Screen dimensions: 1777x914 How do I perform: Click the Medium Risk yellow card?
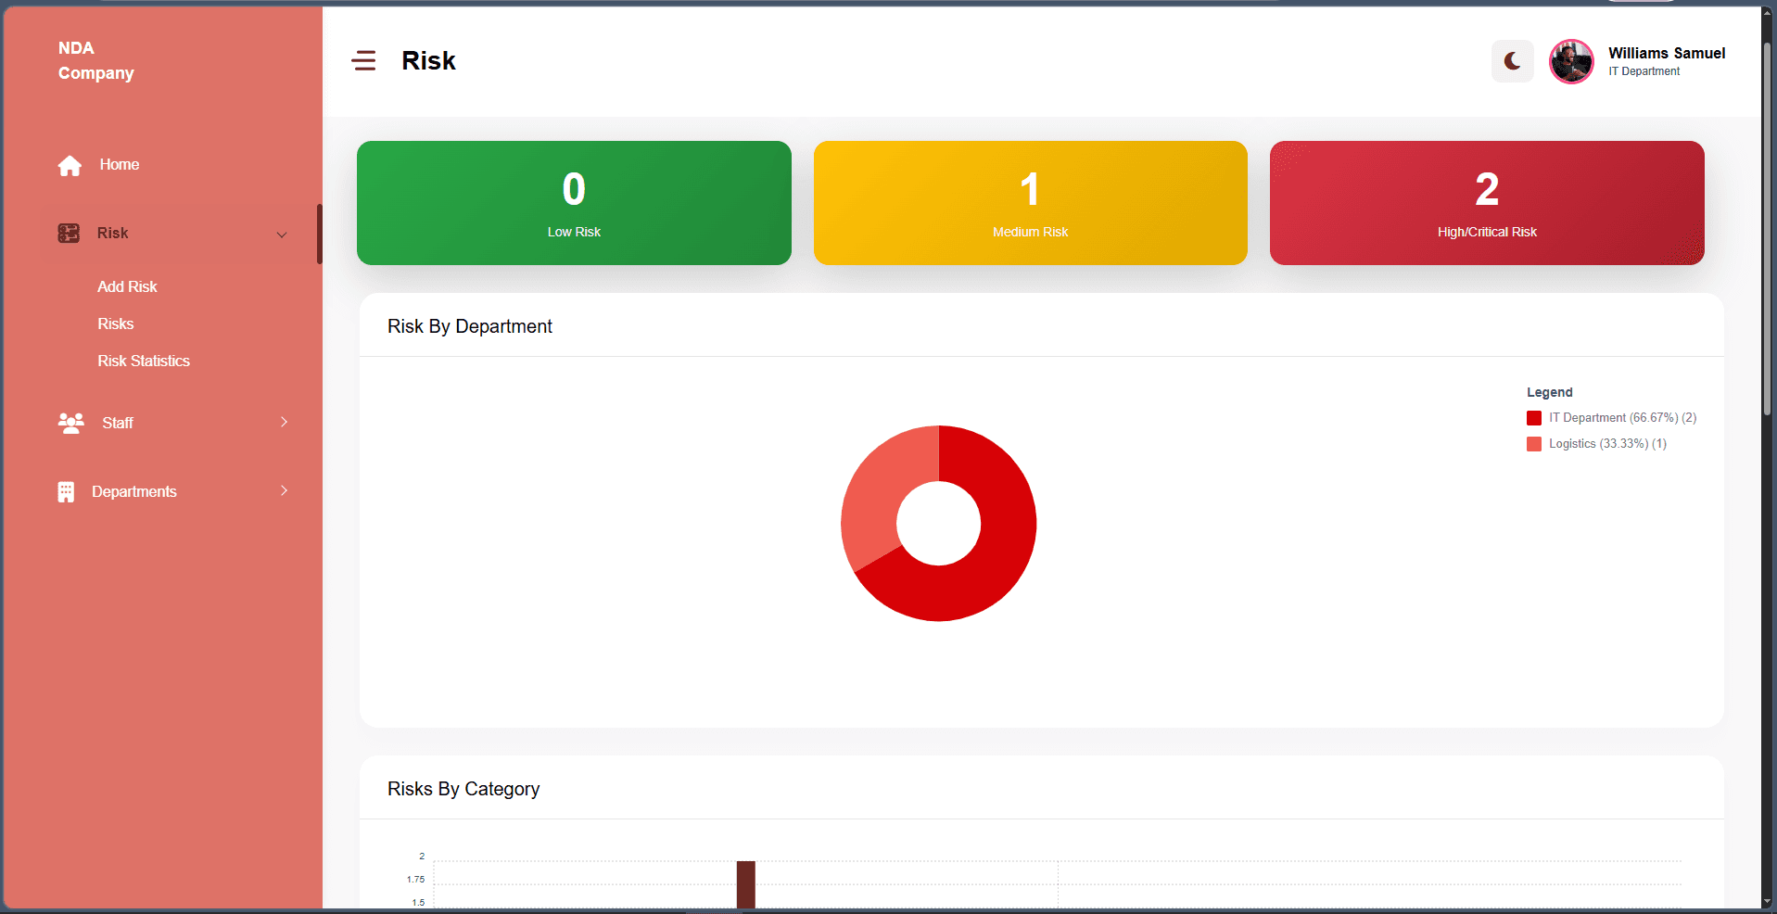tap(1030, 203)
